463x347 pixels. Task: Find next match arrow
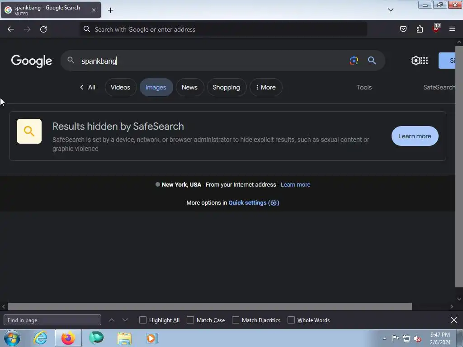[125, 320]
